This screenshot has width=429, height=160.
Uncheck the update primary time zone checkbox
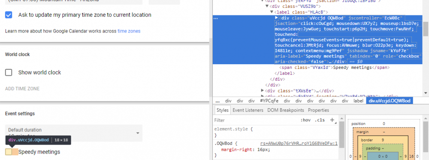[9, 15]
